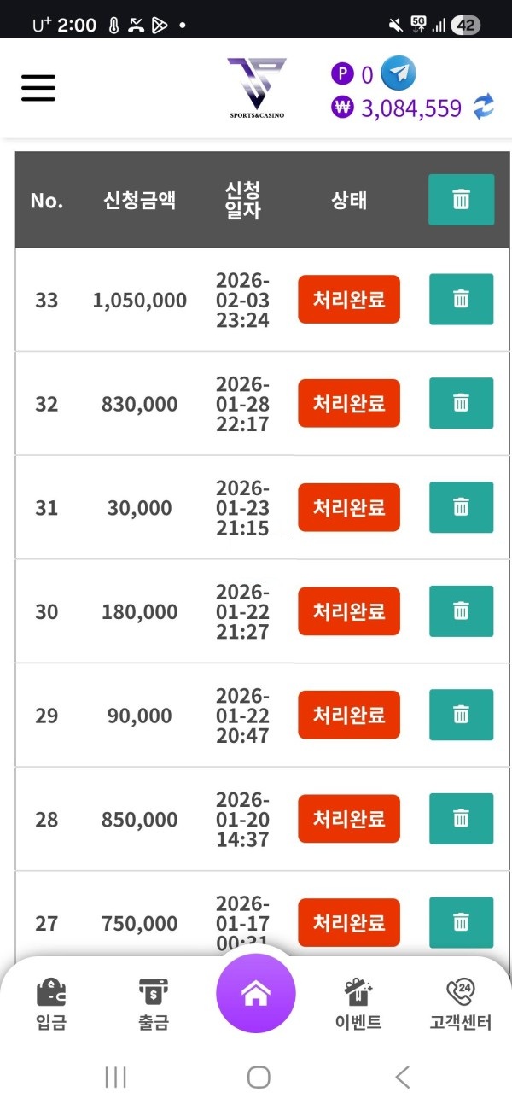This screenshot has height=1110, width=512.
Task: Delete request number 28
Action: coord(461,819)
